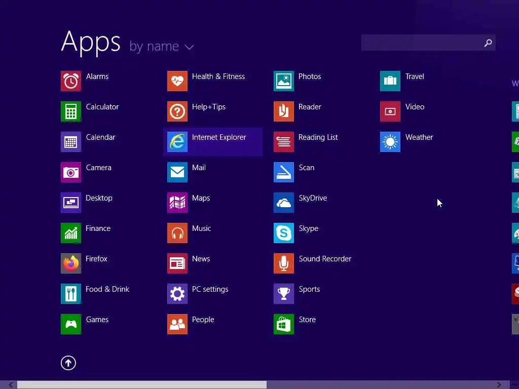Click the magnifier search button
This screenshot has height=389, width=519.
[x=488, y=43]
